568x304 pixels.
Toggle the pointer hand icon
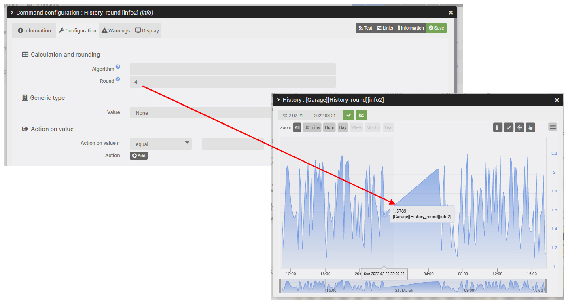click(x=530, y=128)
